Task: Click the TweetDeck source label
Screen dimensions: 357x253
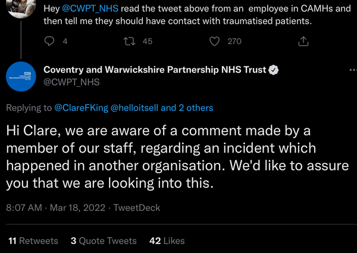Action: click(x=137, y=208)
